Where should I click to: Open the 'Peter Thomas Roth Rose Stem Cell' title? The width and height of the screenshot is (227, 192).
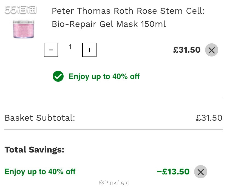point(128,11)
